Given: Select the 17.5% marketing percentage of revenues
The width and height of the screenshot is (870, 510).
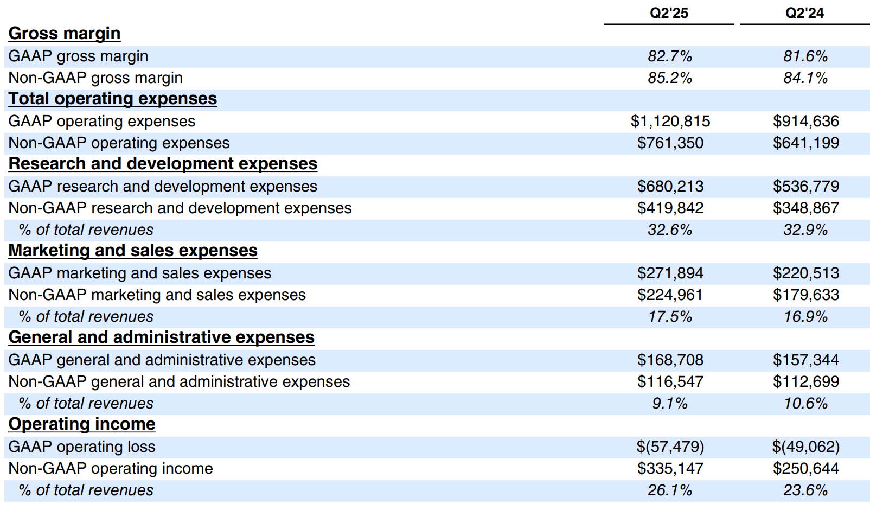Looking at the screenshot, I should (x=670, y=317).
